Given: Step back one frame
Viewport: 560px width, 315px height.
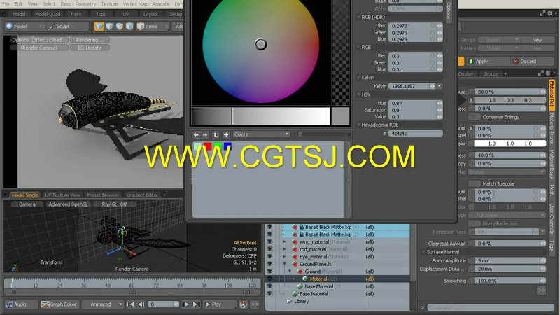Looking at the screenshot, I should (x=141, y=304).
